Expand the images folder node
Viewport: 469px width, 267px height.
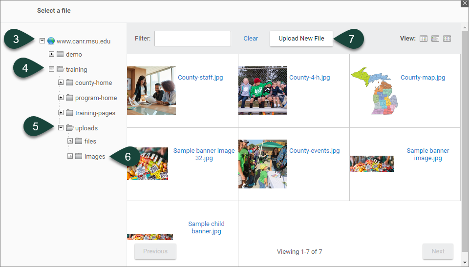(x=70, y=156)
